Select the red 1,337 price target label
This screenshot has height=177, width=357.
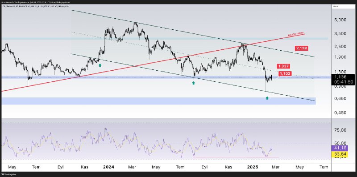pos(283,66)
